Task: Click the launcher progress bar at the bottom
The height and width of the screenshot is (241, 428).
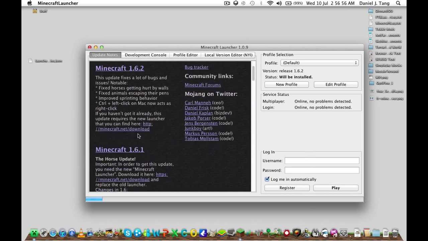Action: click(x=224, y=199)
